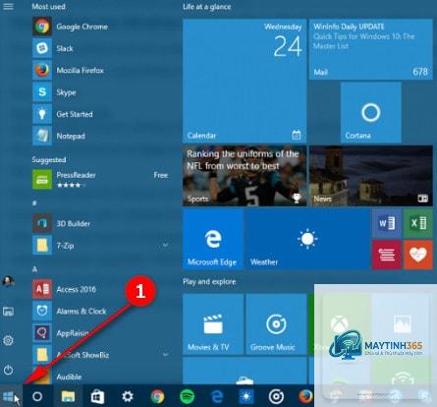437x407 pixels.
Task: Launch Notepad from Most used
Action: coord(101,136)
